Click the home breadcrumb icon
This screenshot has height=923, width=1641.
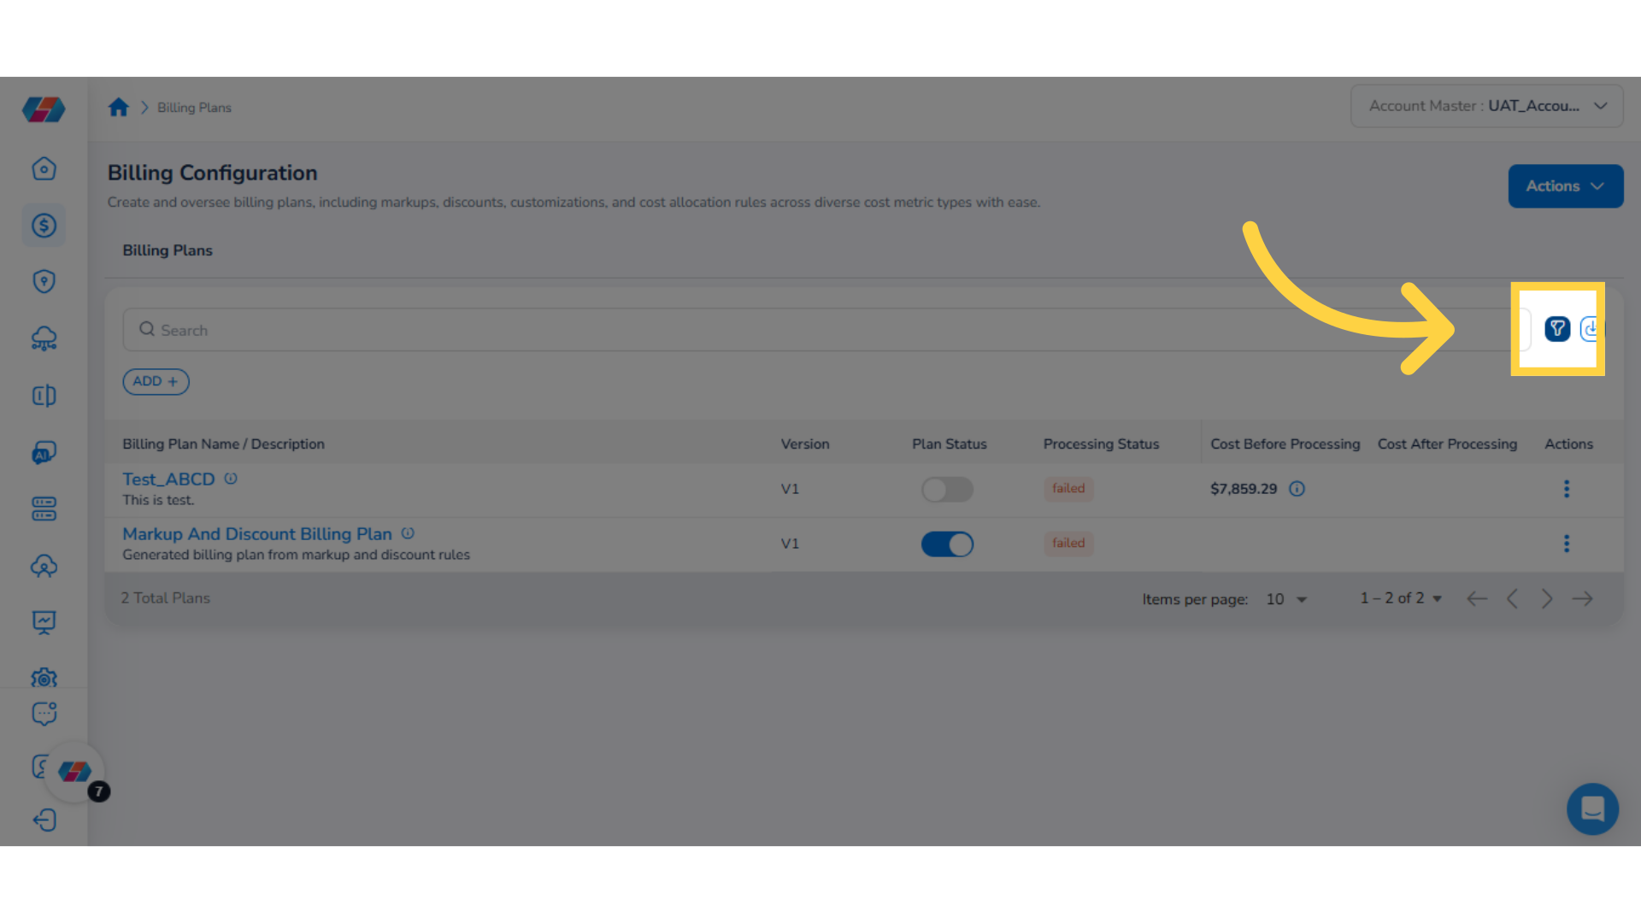pos(118,107)
